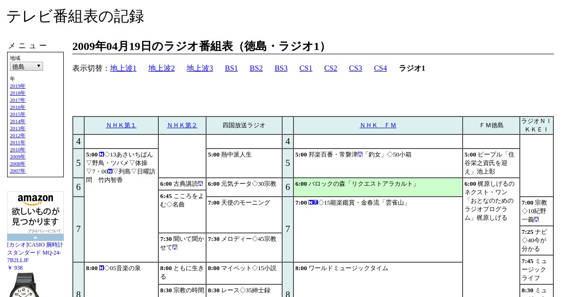Image resolution: width=567 pixels, height=297 pixels.
Task: Open the ＮＨＫ ＦＭ channel header link
Action: 378,125
